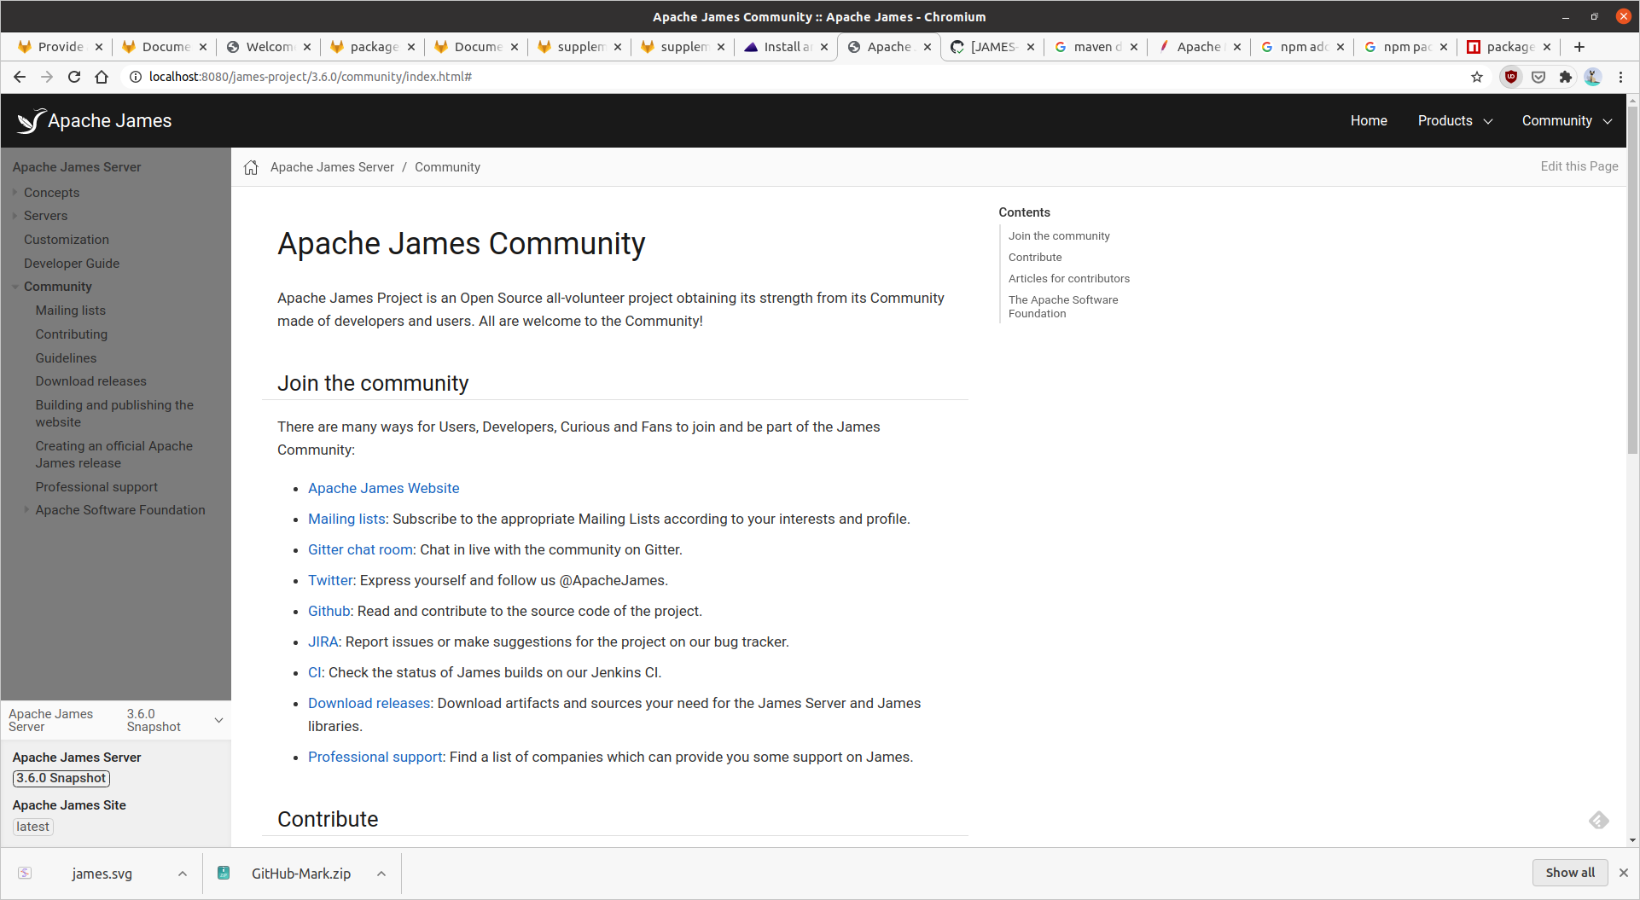
Task: Close the '[JAMES-' GitHub tab
Action: pos(1031,47)
